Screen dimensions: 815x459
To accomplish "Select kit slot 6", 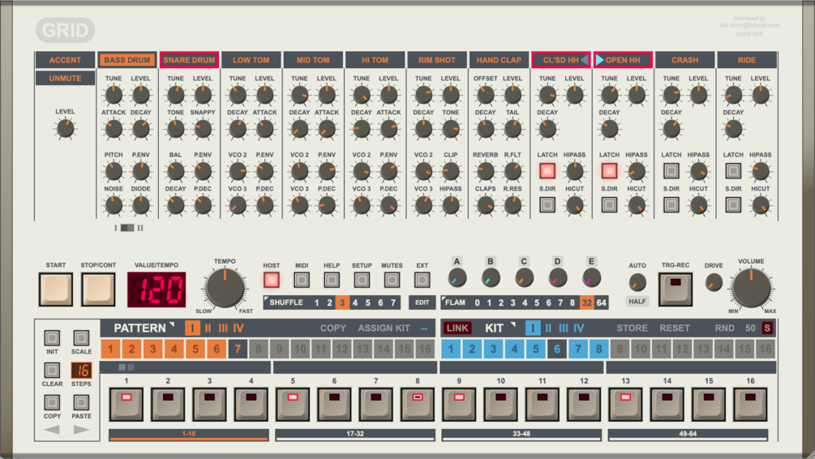I will coord(556,349).
